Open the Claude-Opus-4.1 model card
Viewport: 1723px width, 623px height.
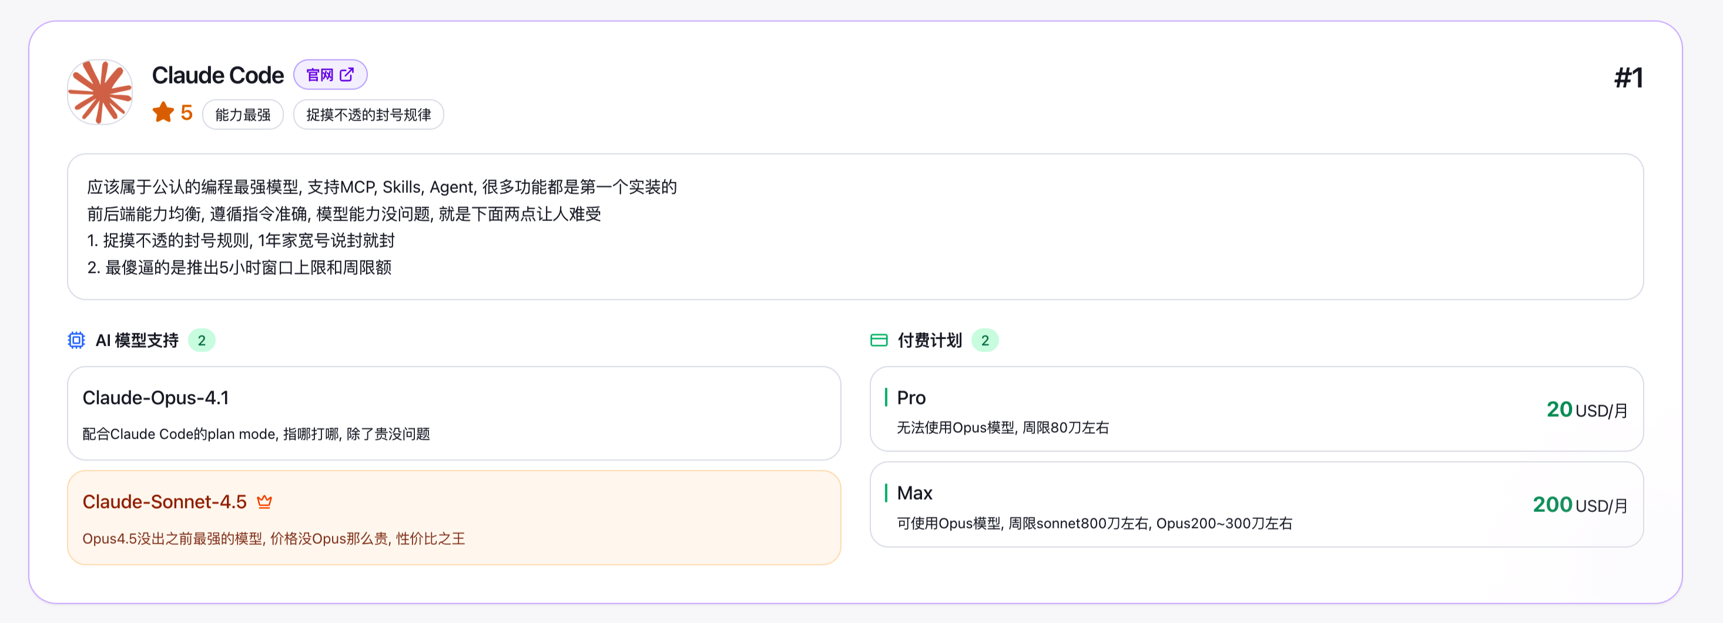(x=453, y=413)
